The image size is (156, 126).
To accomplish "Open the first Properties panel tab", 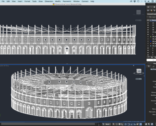I will (x=149, y=66).
